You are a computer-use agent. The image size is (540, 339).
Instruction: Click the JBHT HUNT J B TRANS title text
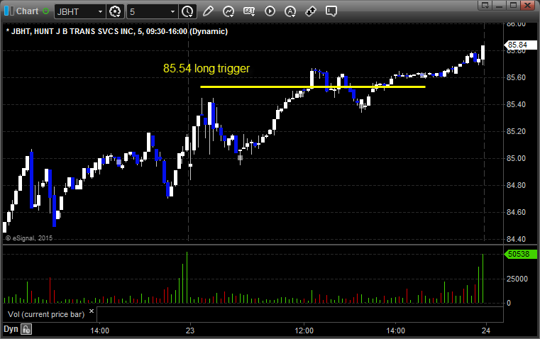(x=117, y=31)
